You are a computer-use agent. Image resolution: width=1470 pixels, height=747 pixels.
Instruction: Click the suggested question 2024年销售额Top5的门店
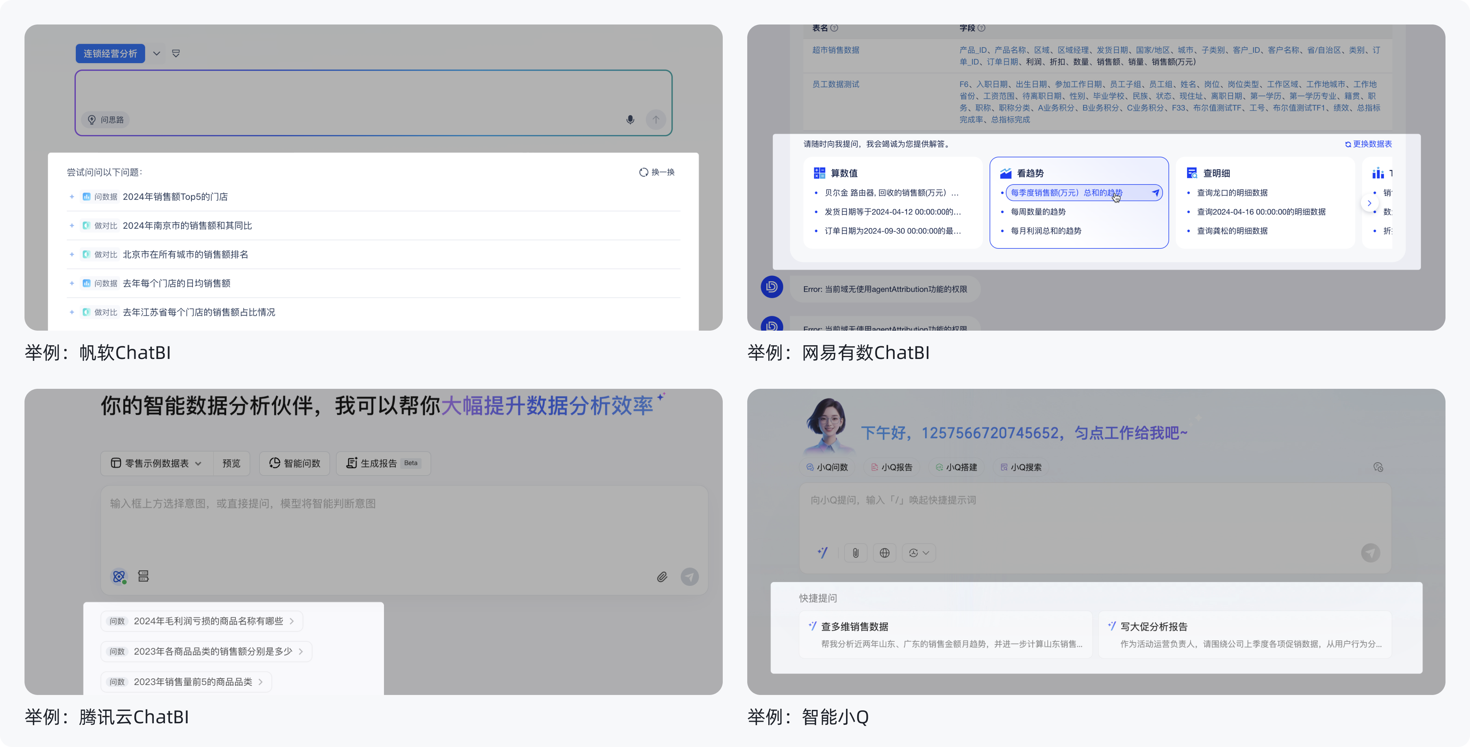click(175, 196)
